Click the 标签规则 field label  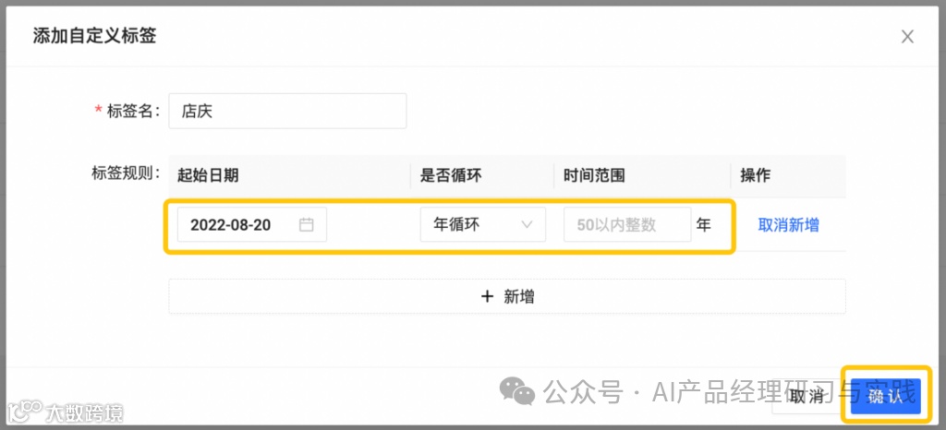coord(126,173)
